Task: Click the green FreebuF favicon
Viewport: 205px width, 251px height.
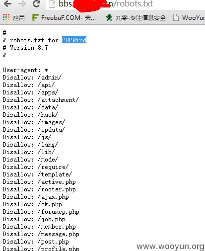Action: click(35, 17)
